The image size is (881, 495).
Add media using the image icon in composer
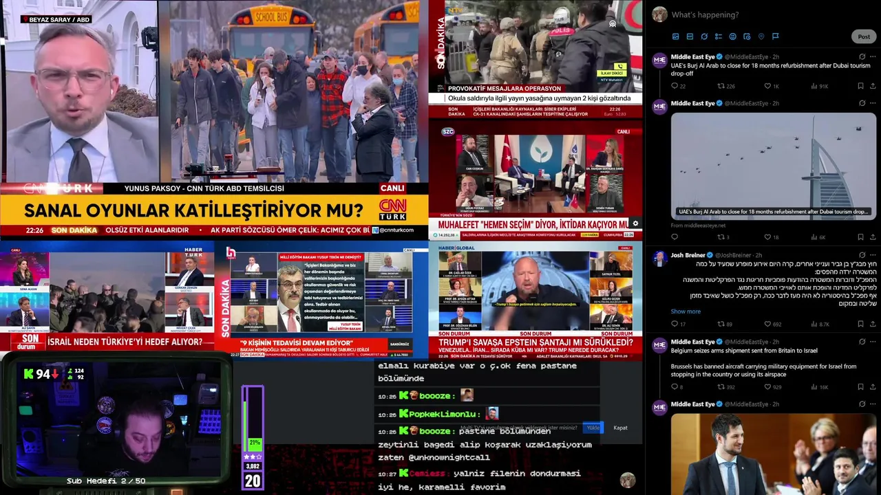[x=675, y=36]
